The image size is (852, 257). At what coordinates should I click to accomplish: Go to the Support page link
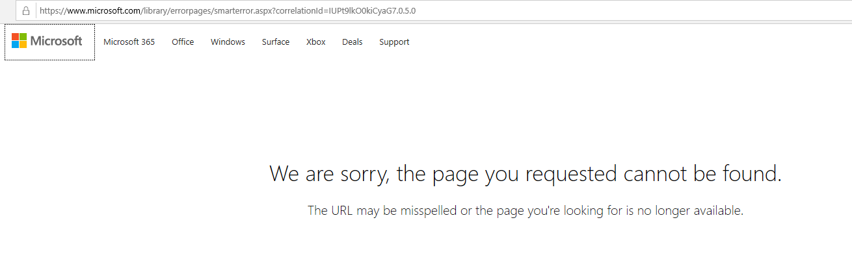[x=394, y=42]
